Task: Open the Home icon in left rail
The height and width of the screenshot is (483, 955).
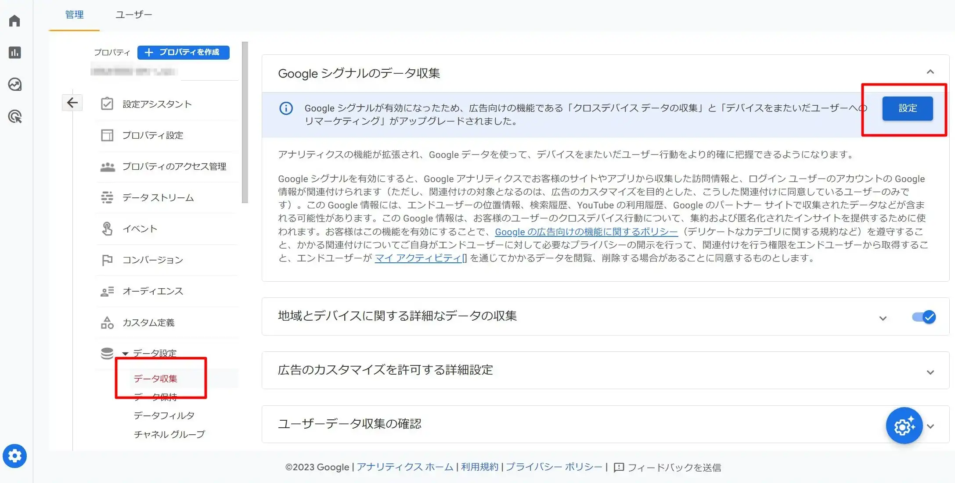Action: point(14,21)
